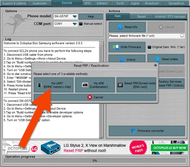Screen dimensions: 190x167
Task: Click the EMMC memory chip icon
Action: coord(39,85)
